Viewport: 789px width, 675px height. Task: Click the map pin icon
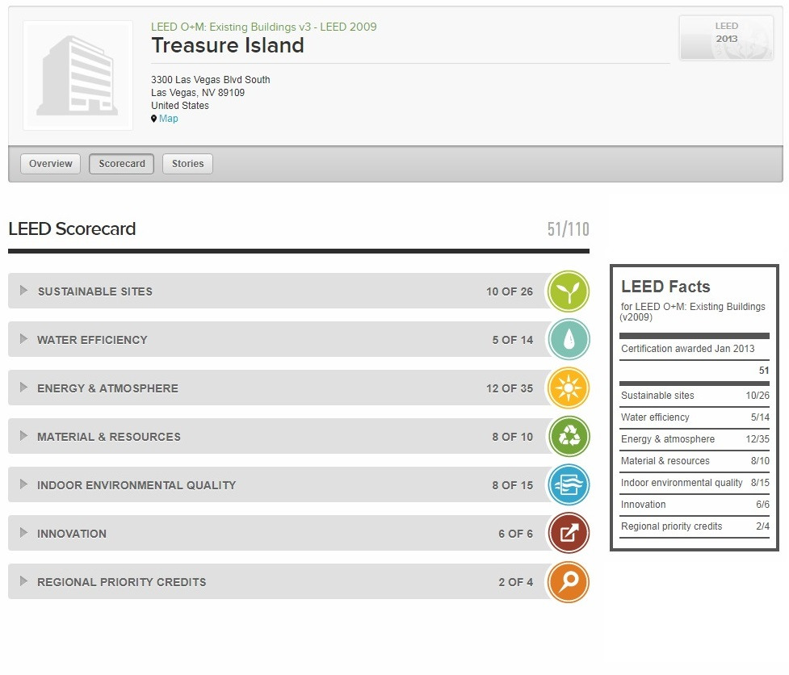pos(154,119)
